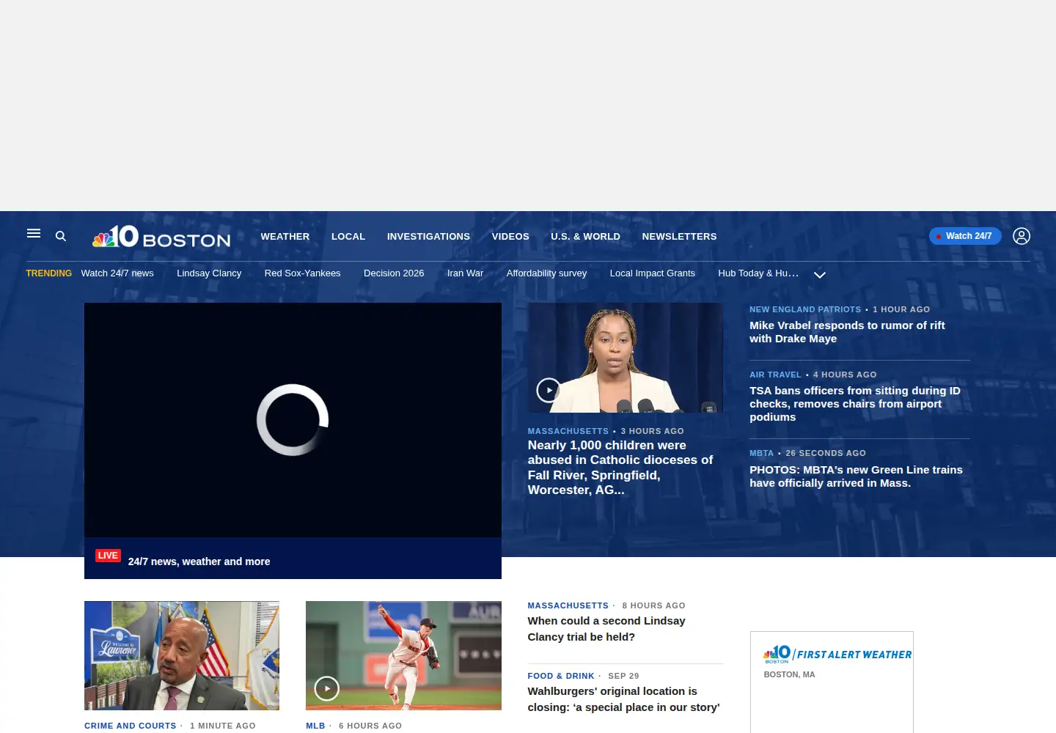Open the U.S. & World menu
This screenshot has width=1056, height=733.
tap(585, 237)
